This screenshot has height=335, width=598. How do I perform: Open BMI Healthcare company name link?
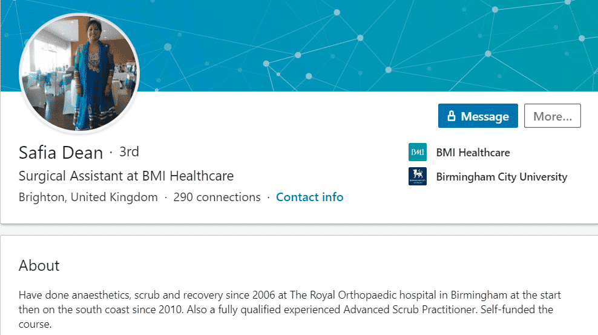point(473,153)
